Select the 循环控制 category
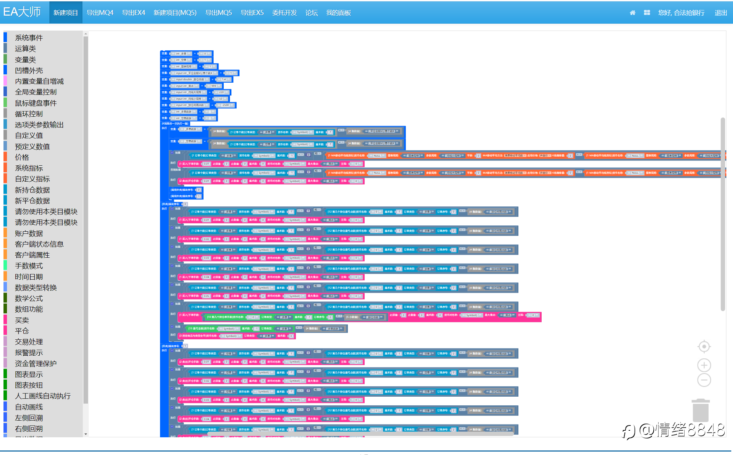The height and width of the screenshot is (455, 733). [29, 114]
